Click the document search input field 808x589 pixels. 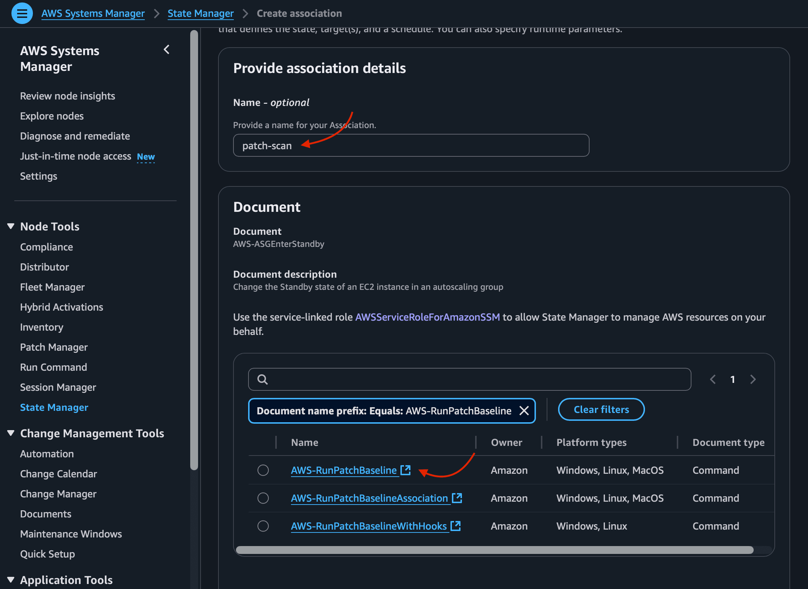tap(470, 379)
